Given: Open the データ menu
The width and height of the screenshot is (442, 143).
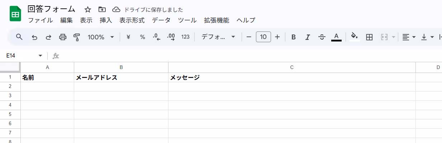Looking at the screenshot, I should 161,20.
